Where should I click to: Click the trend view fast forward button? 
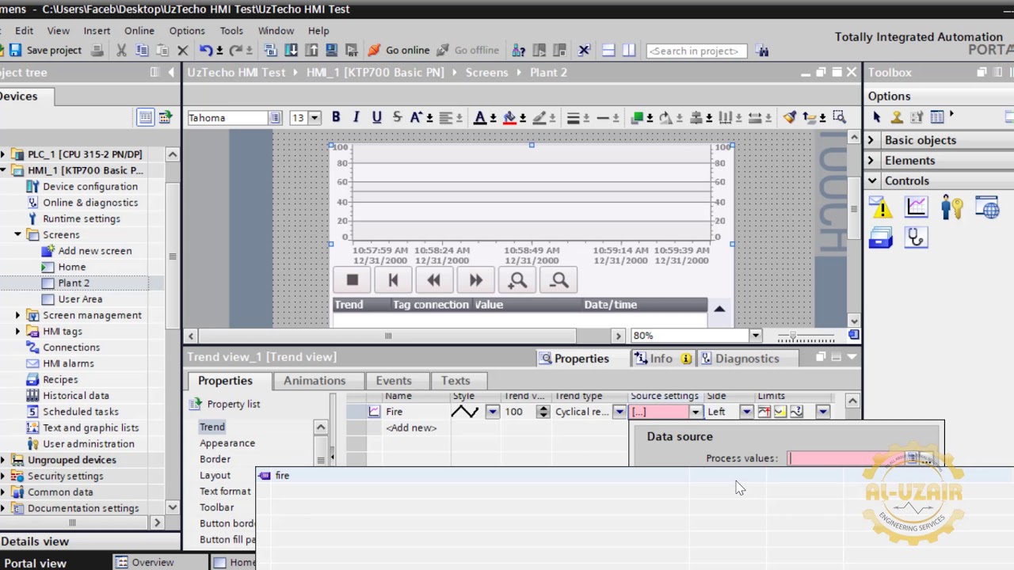point(475,280)
